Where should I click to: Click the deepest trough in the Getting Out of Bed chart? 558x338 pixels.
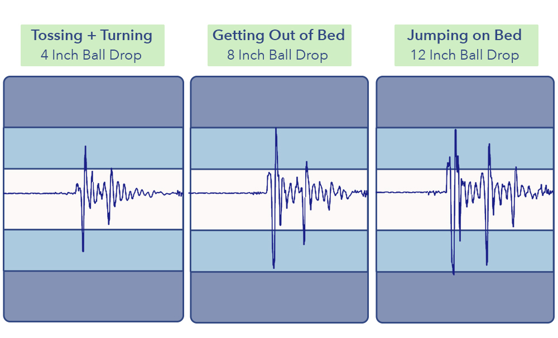point(273,267)
